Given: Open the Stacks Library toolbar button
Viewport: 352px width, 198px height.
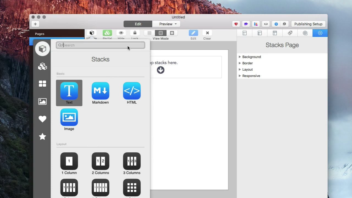Looking at the screenshot, I should point(92,33).
